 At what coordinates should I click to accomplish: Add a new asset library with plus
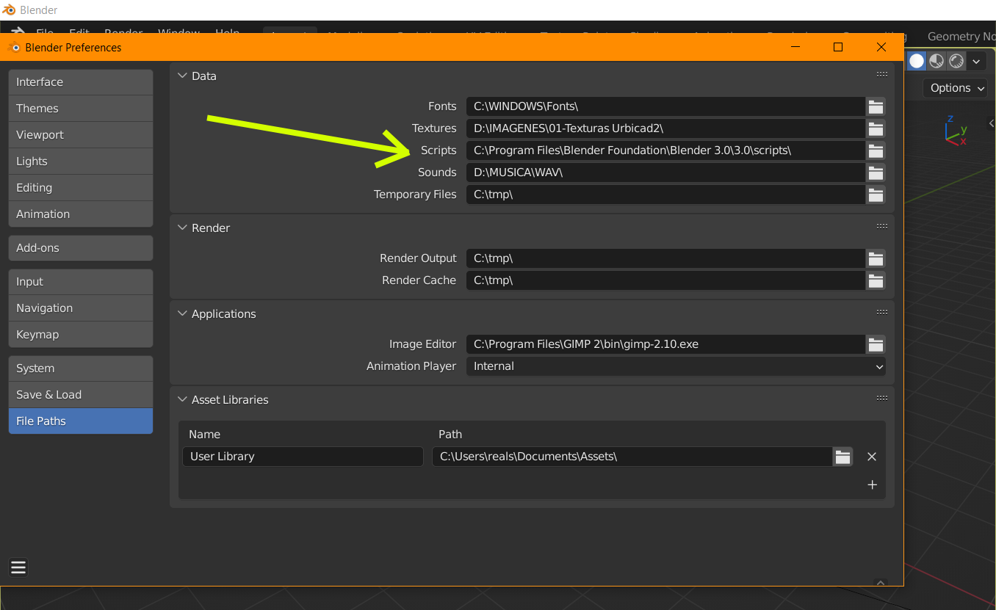click(872, 484)
